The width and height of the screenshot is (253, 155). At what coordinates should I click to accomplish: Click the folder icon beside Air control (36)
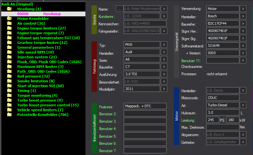click(x=9, y=23)
